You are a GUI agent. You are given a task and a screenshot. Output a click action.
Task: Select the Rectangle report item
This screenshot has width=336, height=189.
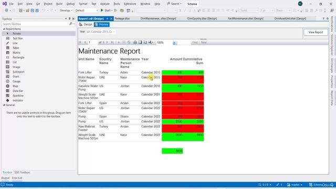[x=38, y=57]
